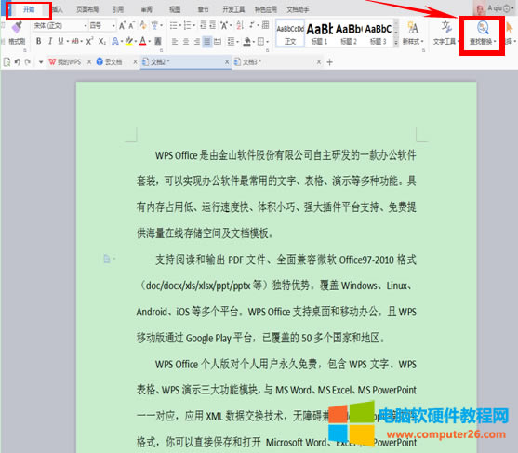
Task: Open the New Style (新样式) dropdown
Action: (x=413, y=33)
